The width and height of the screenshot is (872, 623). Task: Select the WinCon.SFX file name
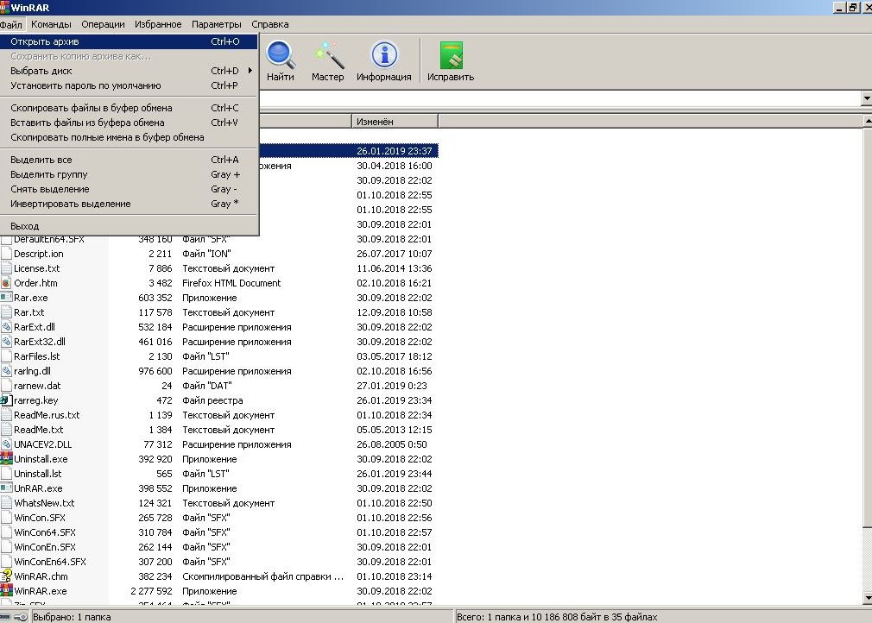(40, 518)
